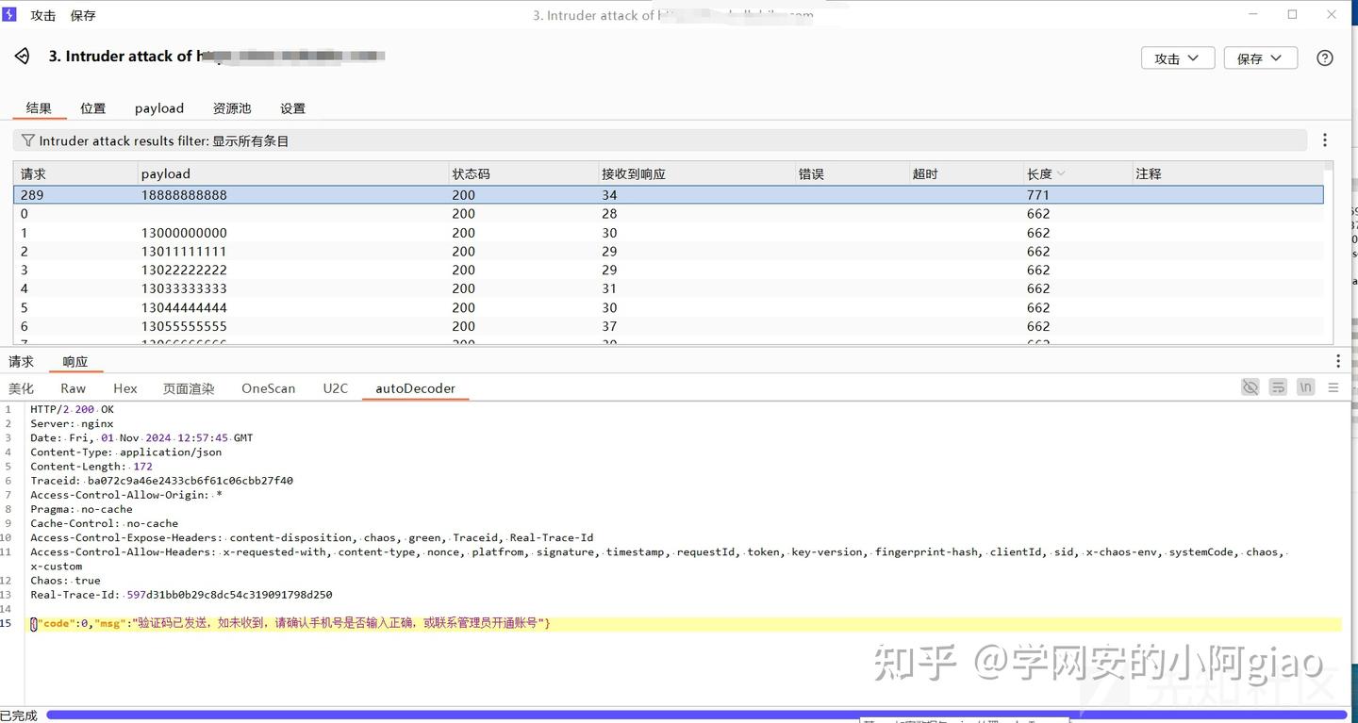
Task: Open the Hex view of the response
Action: click(x=124, y=387)
